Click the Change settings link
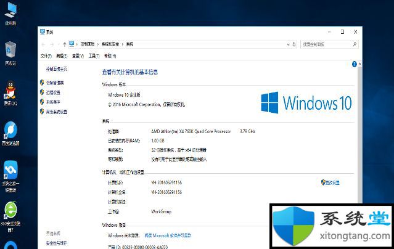Screen dimensions: 394x249 click(332, 182)
